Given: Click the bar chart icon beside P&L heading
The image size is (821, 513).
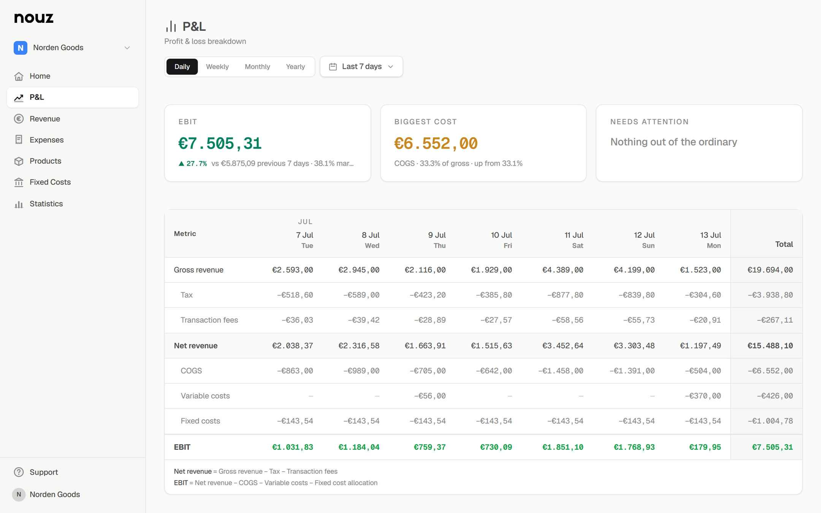Looking at the screenshot, I should click(x=171, y=26).
